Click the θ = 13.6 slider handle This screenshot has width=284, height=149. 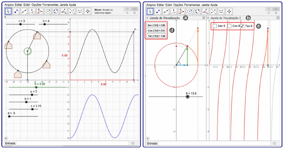coord(187,97)
